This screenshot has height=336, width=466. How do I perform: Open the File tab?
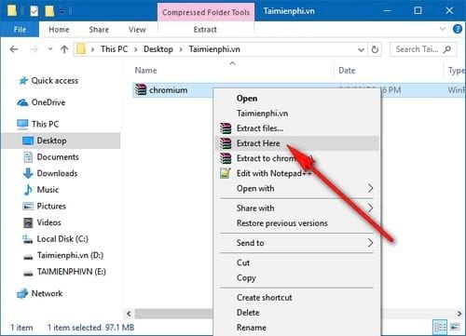pos(20,30)
